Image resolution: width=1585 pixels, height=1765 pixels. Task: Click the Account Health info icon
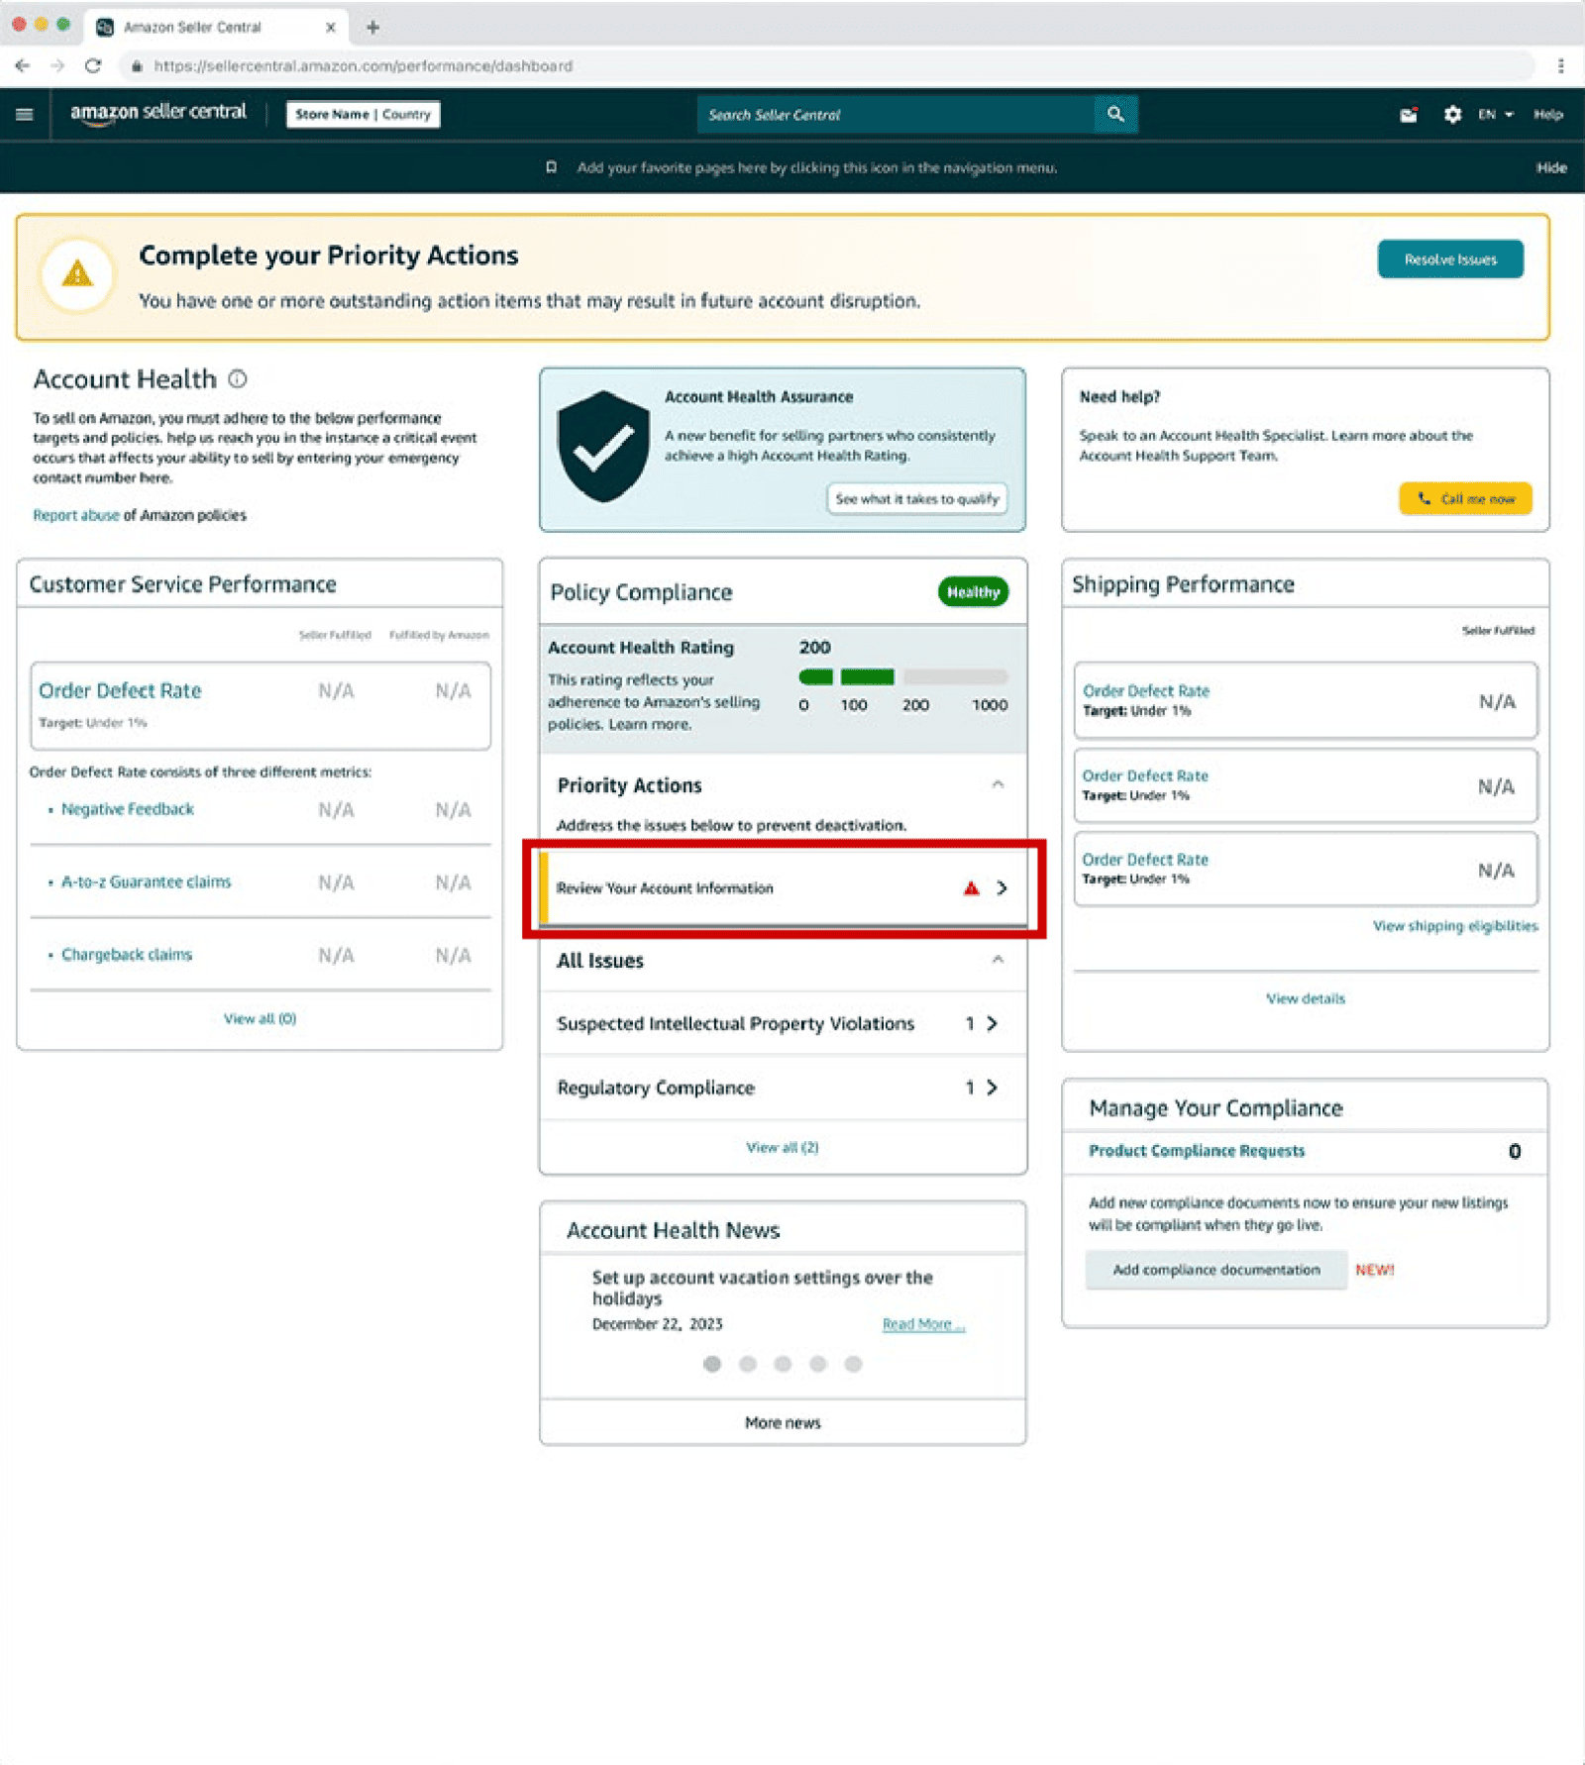[238, 378]
